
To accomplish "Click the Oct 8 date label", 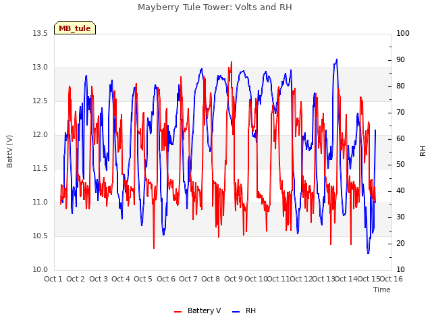I will (x=211, y=279).
